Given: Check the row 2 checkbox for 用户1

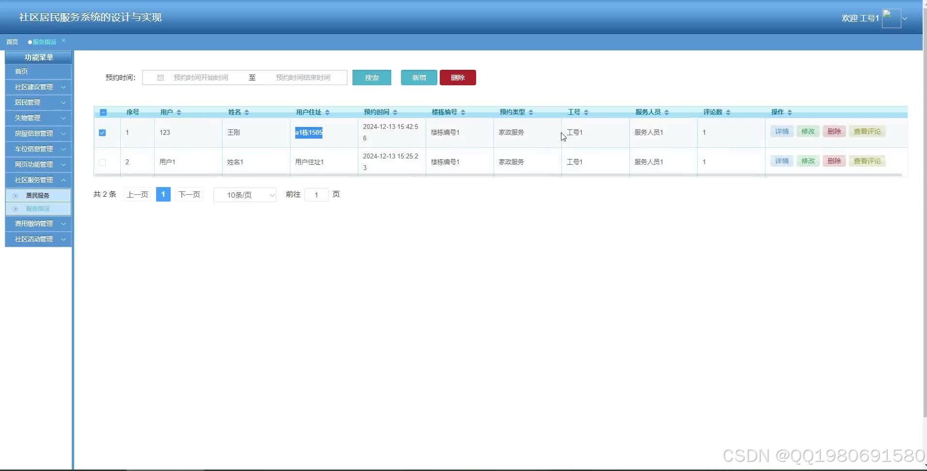Looking at the screenshot, I should [x=102, y=162].
